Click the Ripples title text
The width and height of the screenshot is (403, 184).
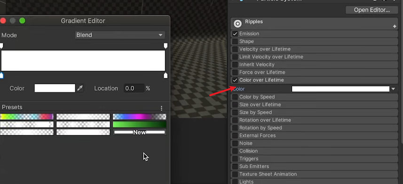click(254, 22)
